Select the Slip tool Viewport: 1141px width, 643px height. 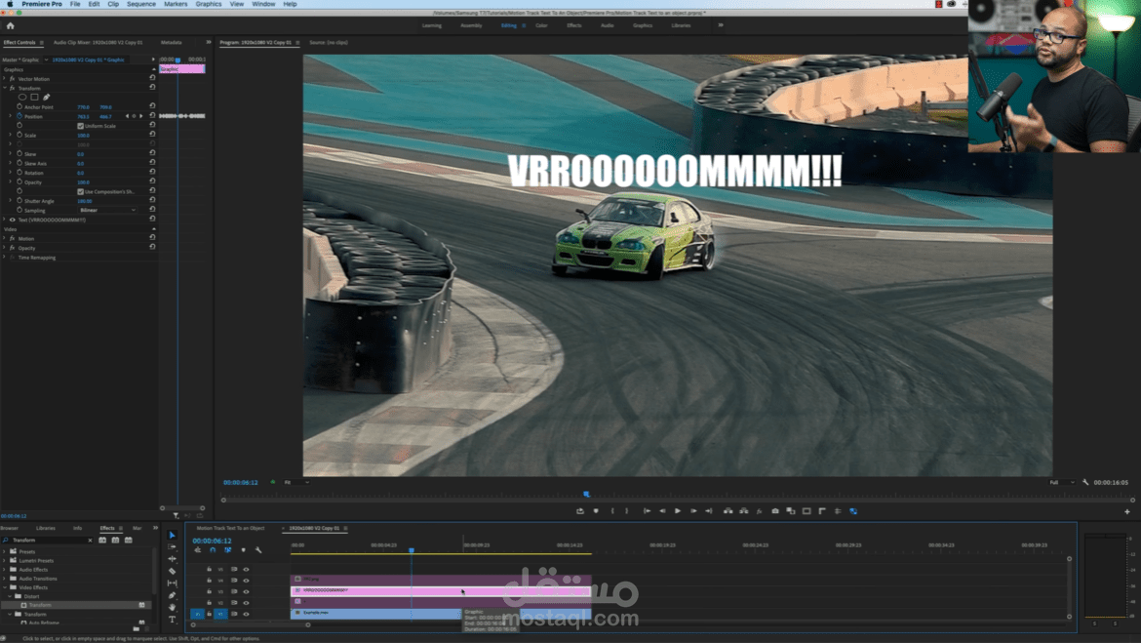173,583
